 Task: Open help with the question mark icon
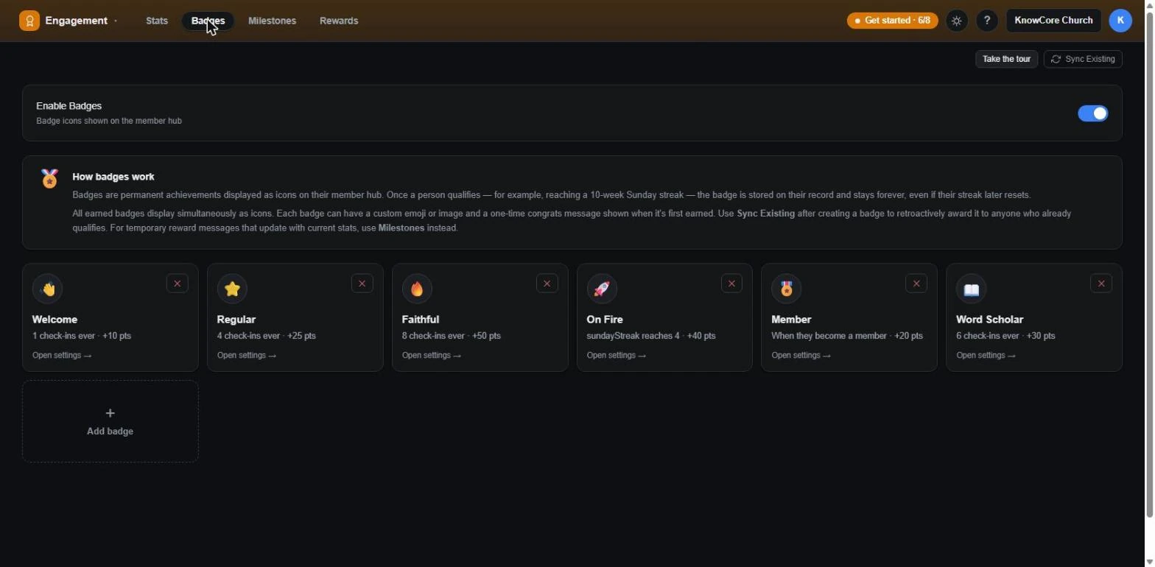click(x=987, y=21)
